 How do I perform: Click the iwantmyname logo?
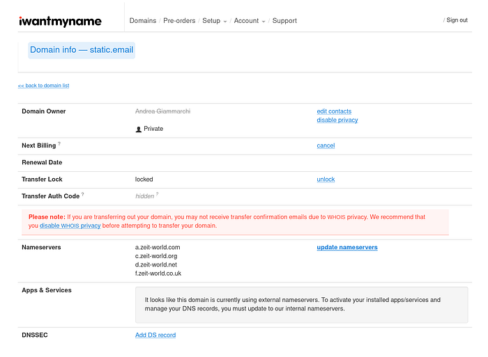point(60,21)
